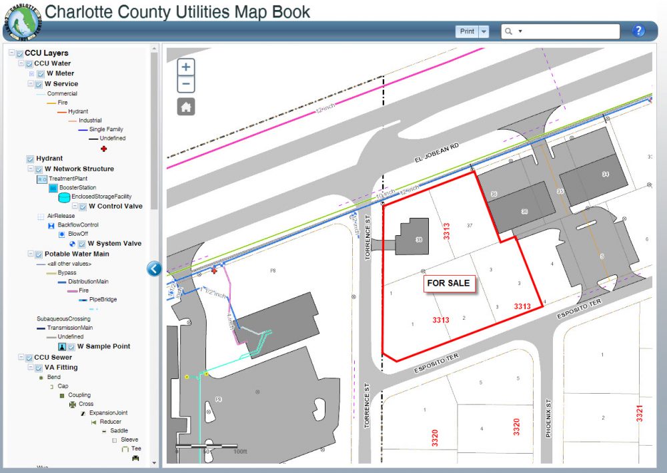Zoom in on the map
Viewport: 667px width, 473px height.
tap(186, 67)
